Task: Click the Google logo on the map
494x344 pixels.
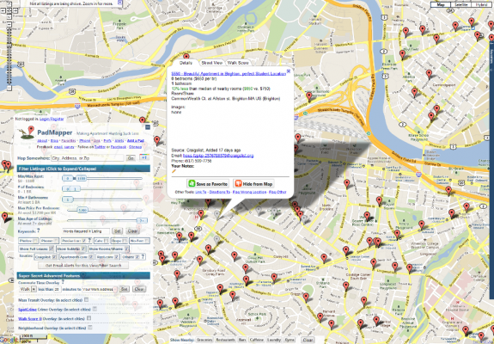Action: [9, 340]
